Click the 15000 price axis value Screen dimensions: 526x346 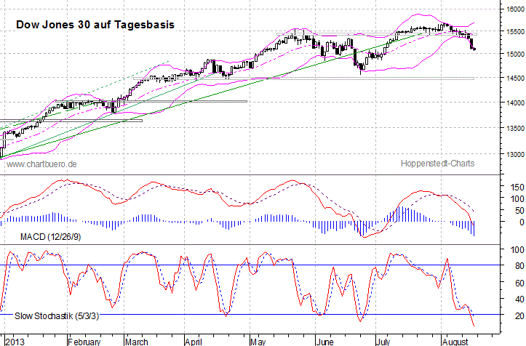tap(515, 54)
